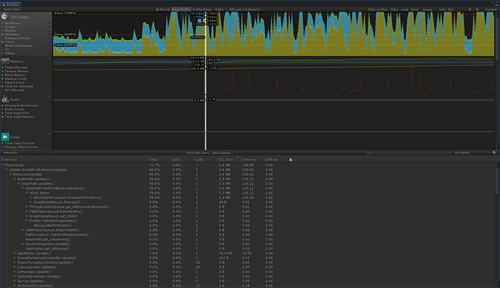Sort by the Time ms column header

pos(251,159)
